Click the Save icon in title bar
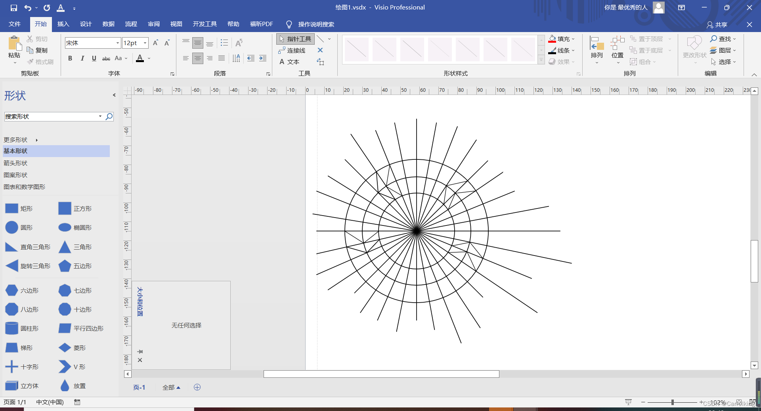 click(x=14, y=8)
